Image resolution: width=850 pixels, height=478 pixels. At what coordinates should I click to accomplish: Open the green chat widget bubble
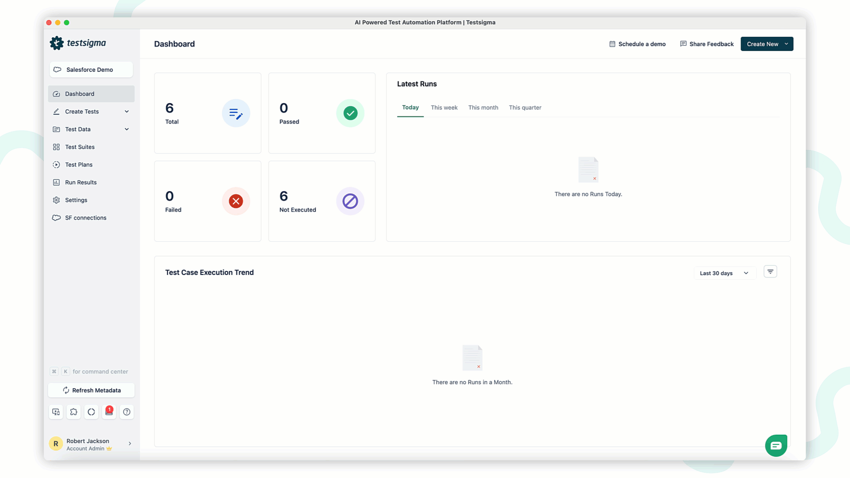pyautogui.click(x=776, y=446)
